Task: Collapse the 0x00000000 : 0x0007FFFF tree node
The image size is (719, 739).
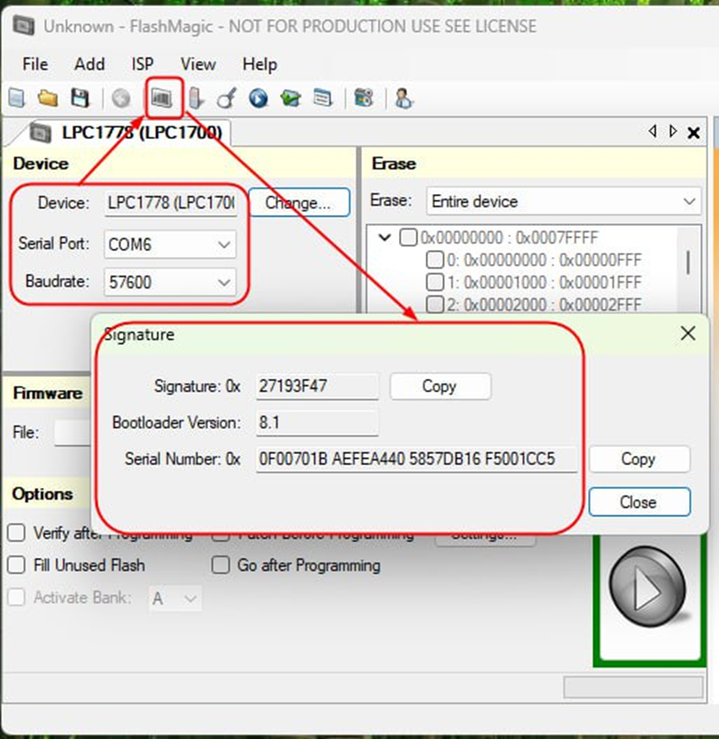Action: point(385,238)
